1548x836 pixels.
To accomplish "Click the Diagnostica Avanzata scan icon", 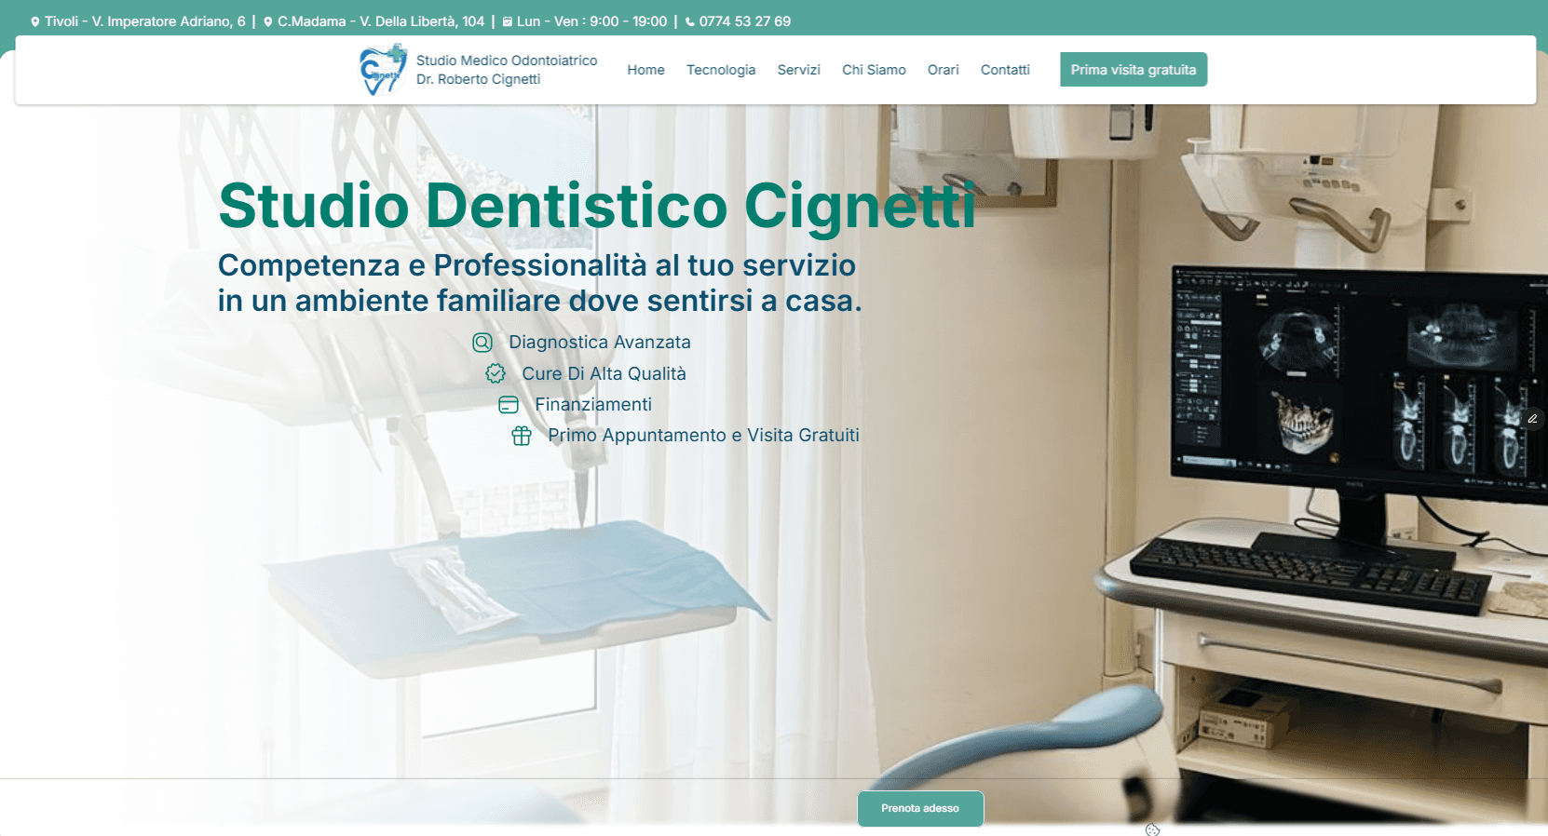I will coord(482,343).
